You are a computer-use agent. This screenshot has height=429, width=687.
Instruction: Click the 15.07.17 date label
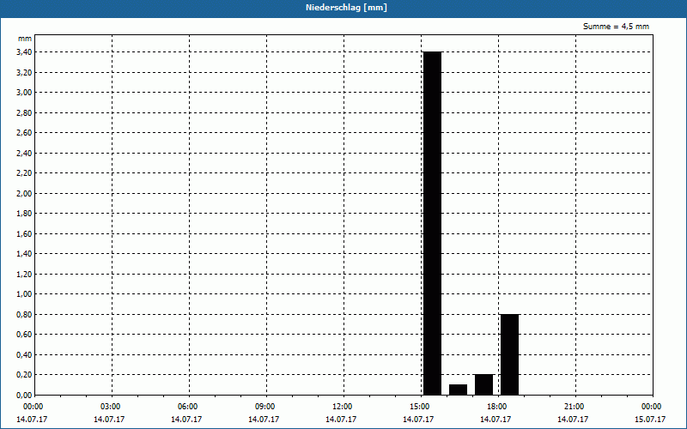click(650, 420)
